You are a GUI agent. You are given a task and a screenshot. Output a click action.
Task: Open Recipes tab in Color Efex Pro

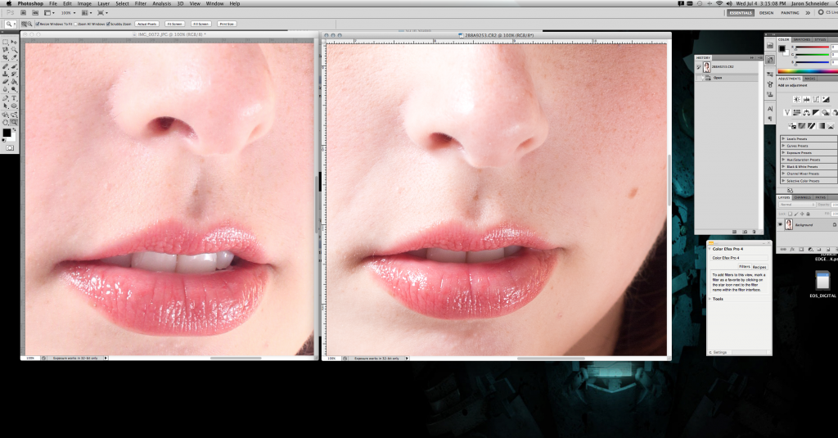759,267
